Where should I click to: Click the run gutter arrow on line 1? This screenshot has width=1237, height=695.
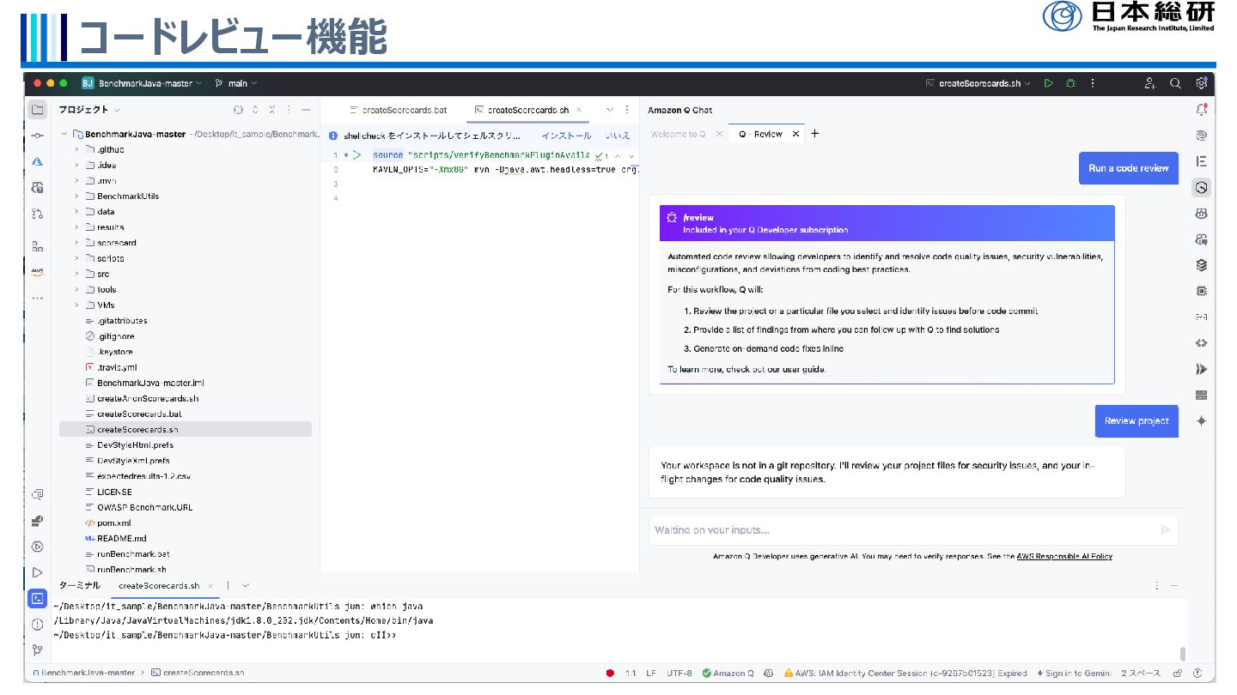356,155
